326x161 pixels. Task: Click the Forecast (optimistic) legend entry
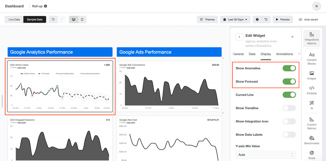pyautogui.click(x=63, y=74)
